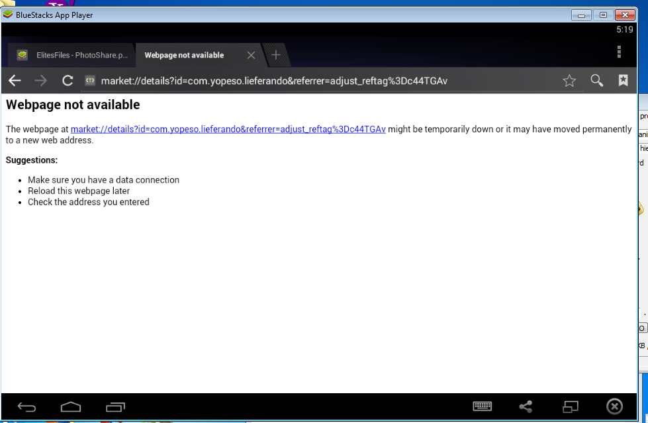
Task: Reload the page with the refresh icon
Action: tap(68, 81)
